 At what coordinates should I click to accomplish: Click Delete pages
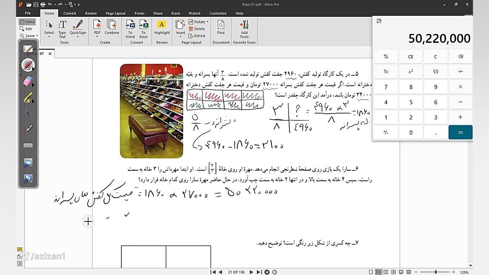click(x=197, y=29)
